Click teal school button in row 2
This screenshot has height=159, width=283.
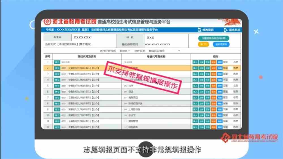57,68
